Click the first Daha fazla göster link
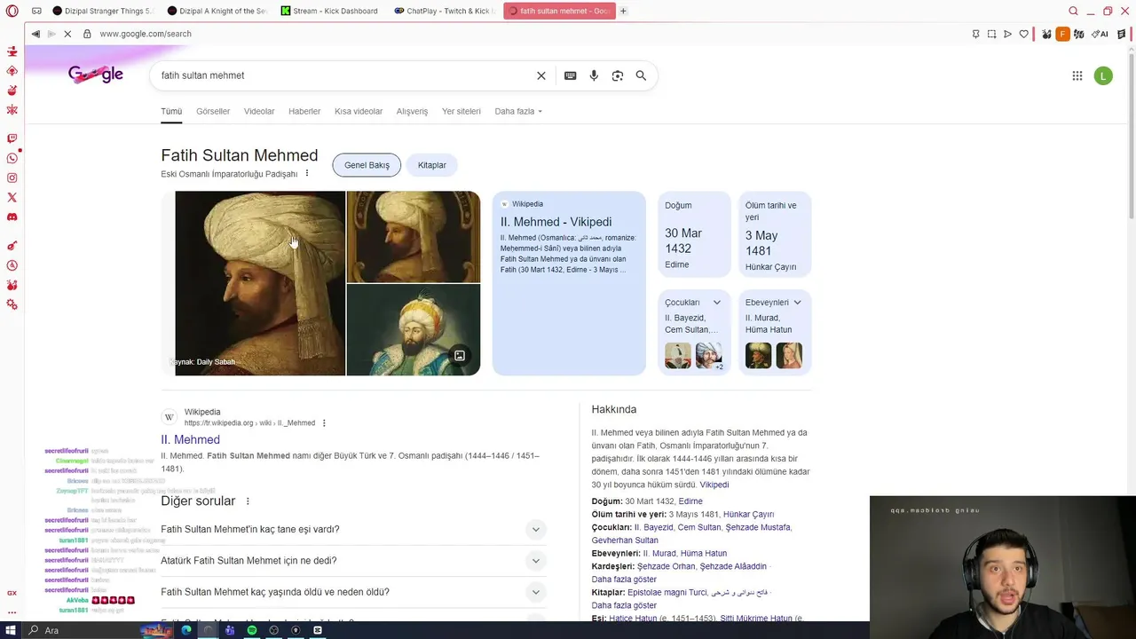 point(624,580)
